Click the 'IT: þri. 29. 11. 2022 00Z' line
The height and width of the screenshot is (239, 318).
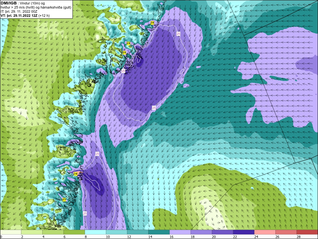[x=19, y=11]
